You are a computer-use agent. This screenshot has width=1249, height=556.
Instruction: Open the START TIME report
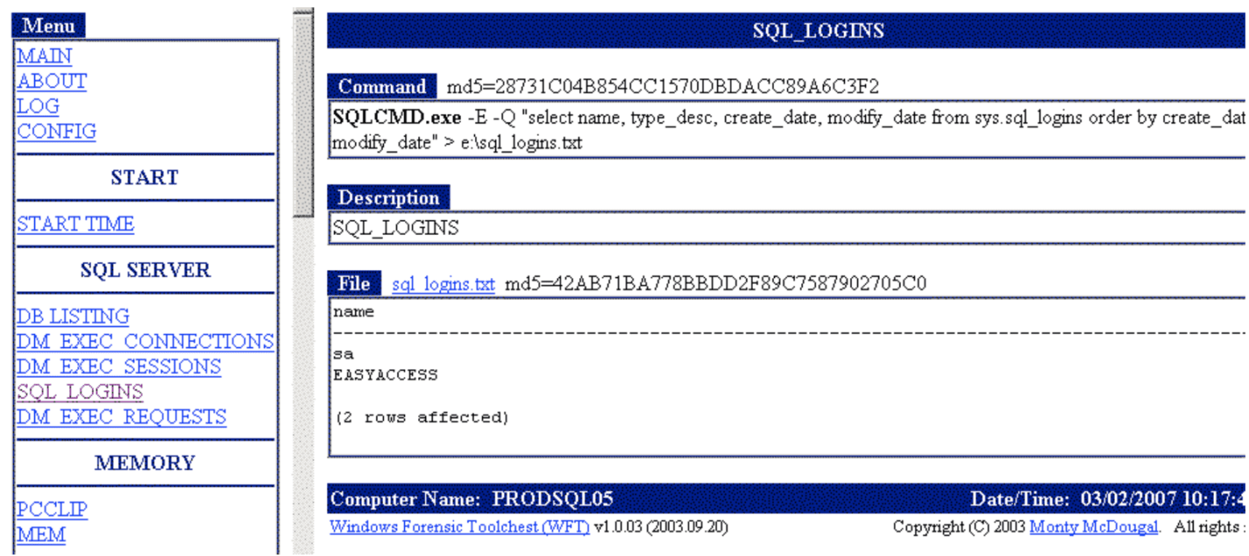pos(75,224)
